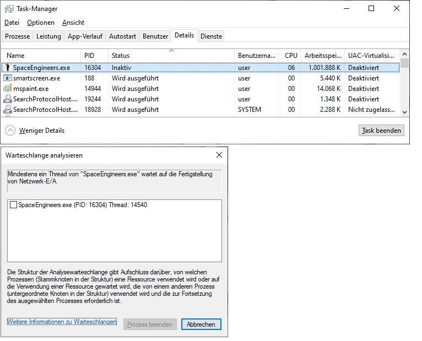This screenshot has height=341, width=422.
Task: Switch to the Leistung tab
Action: 48,36
